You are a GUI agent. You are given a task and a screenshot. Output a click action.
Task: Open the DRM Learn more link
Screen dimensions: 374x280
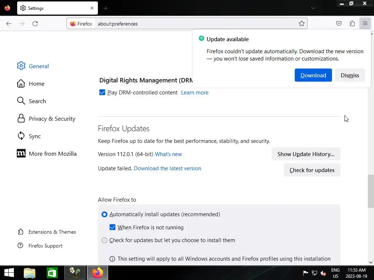[x=195, y=93]
